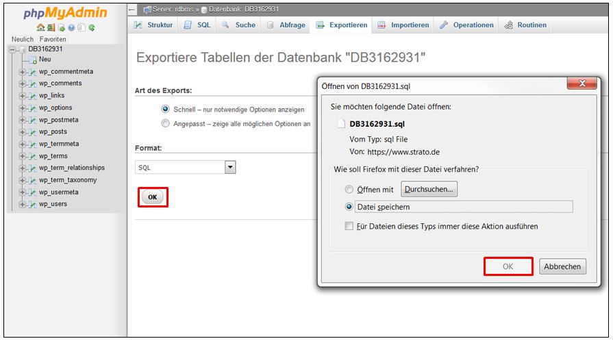Expand the wp_links tree node

23,96
